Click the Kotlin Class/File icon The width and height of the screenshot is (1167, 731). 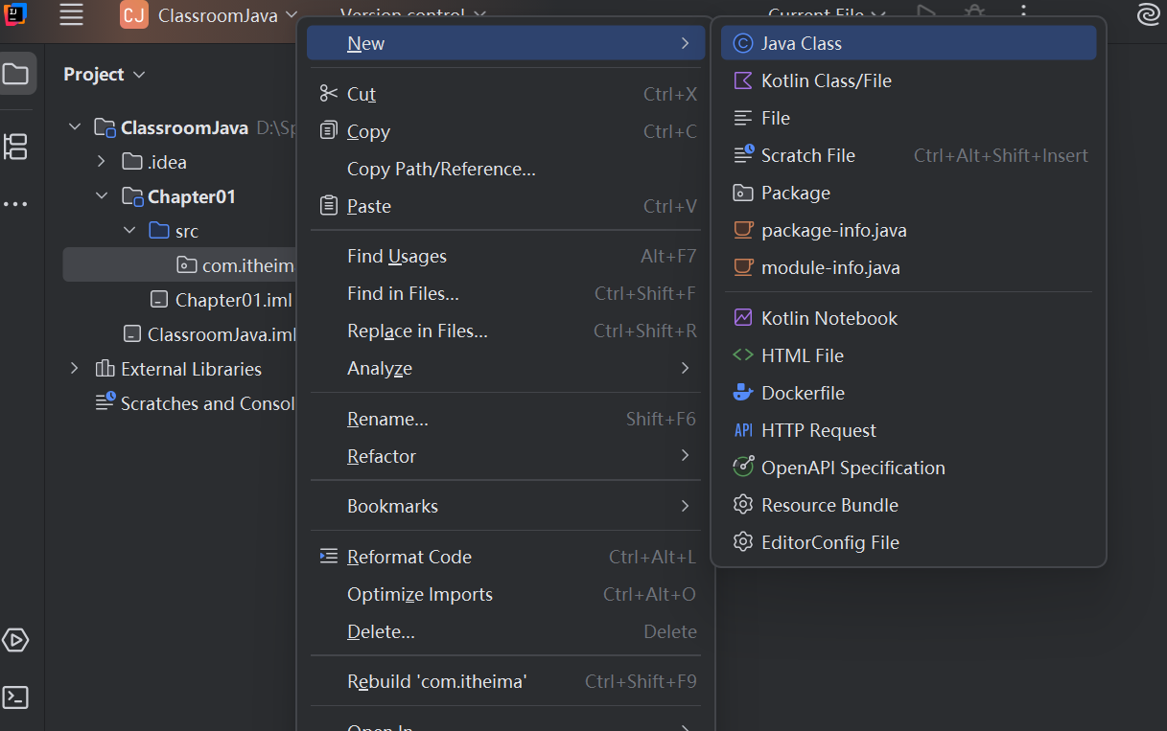tap(742, 80)
